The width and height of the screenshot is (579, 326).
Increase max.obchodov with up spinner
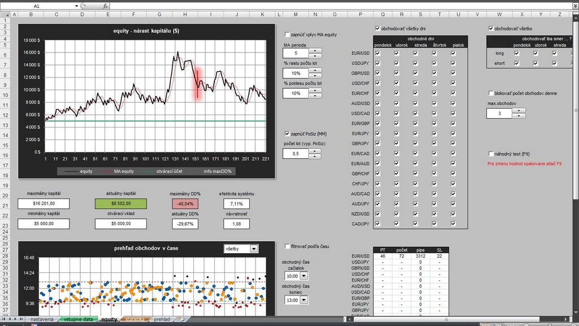tap(519, 111)
